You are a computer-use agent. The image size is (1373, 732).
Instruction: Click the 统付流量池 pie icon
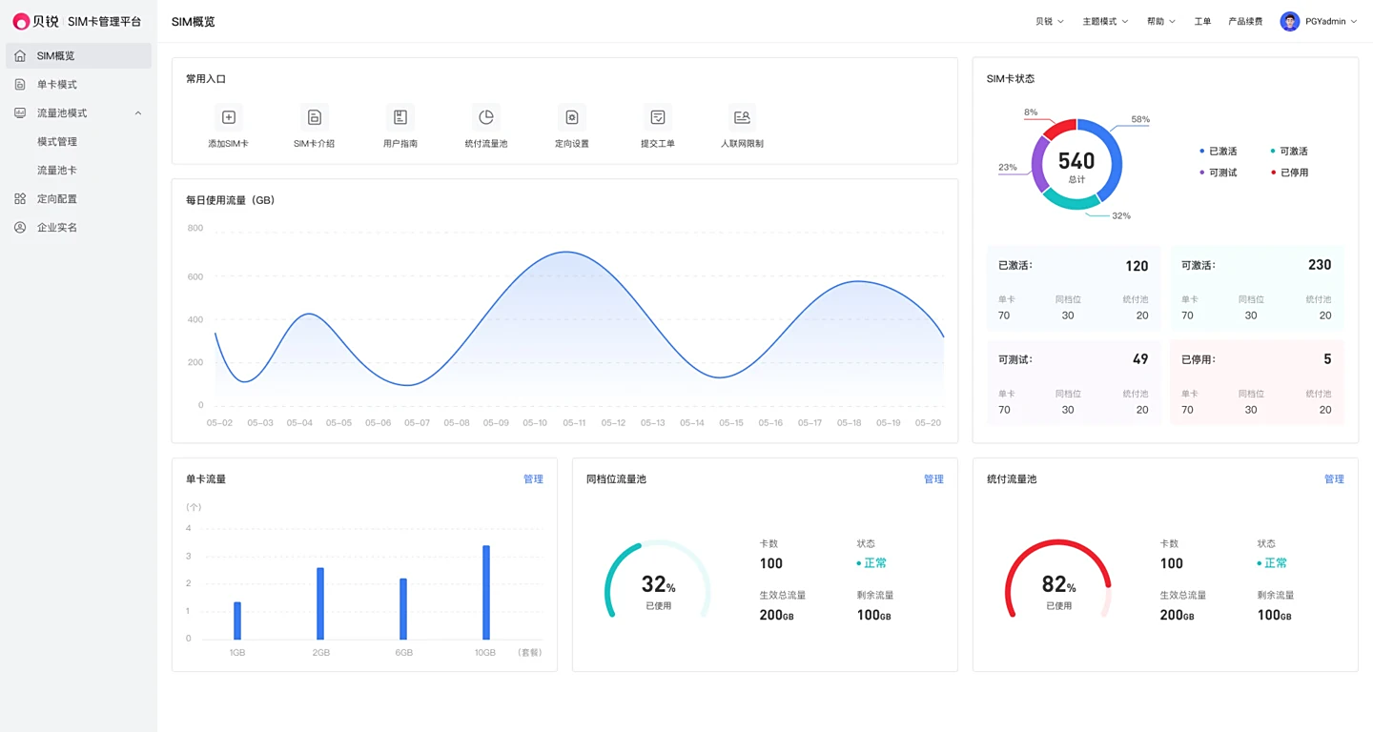tap(486, 117)
